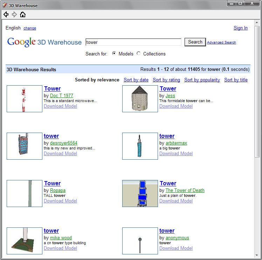Open the tower title by arbitermax

tap(167, 136)
